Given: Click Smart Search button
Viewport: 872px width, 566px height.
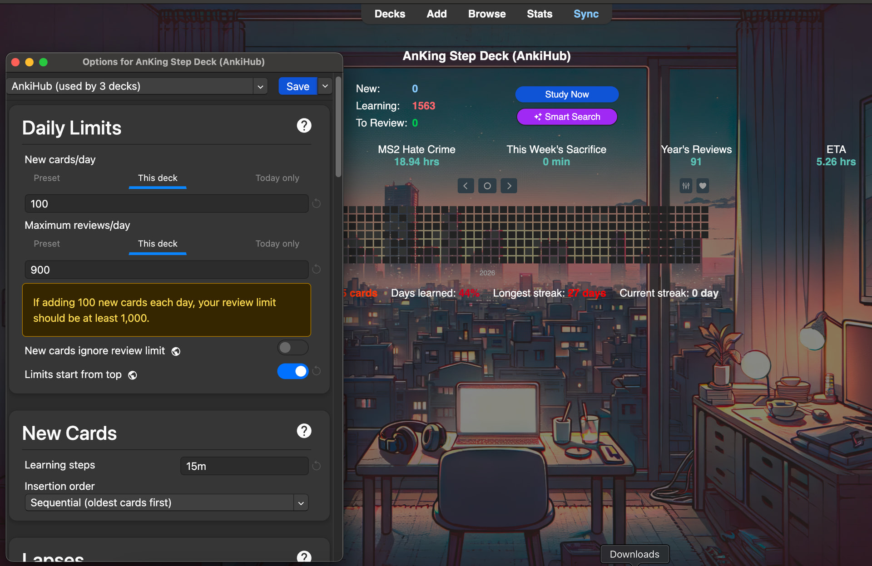Looking at the screenshot, I should pos(566,117).
